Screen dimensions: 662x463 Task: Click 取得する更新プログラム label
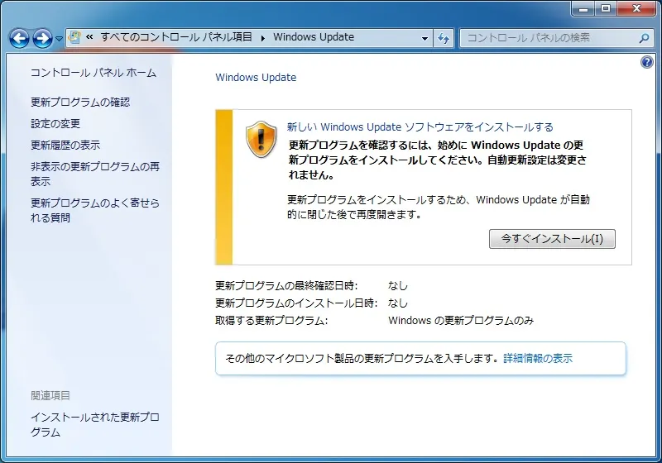tap(271, 321)
